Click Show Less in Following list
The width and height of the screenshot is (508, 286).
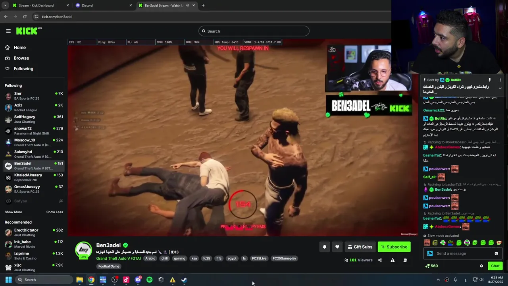pos(54,212)
